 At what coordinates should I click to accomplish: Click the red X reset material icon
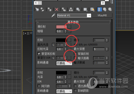[x=57, y=9]
